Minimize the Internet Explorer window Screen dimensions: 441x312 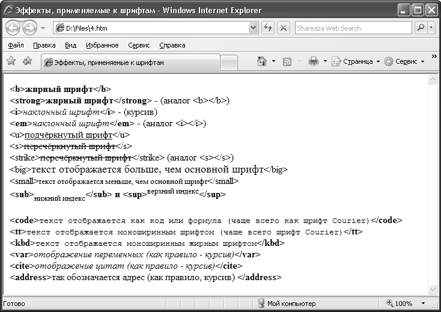point(404,10)
